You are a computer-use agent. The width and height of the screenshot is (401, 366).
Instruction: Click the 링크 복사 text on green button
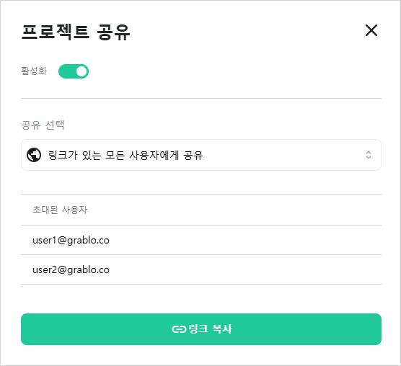(210, 329)
